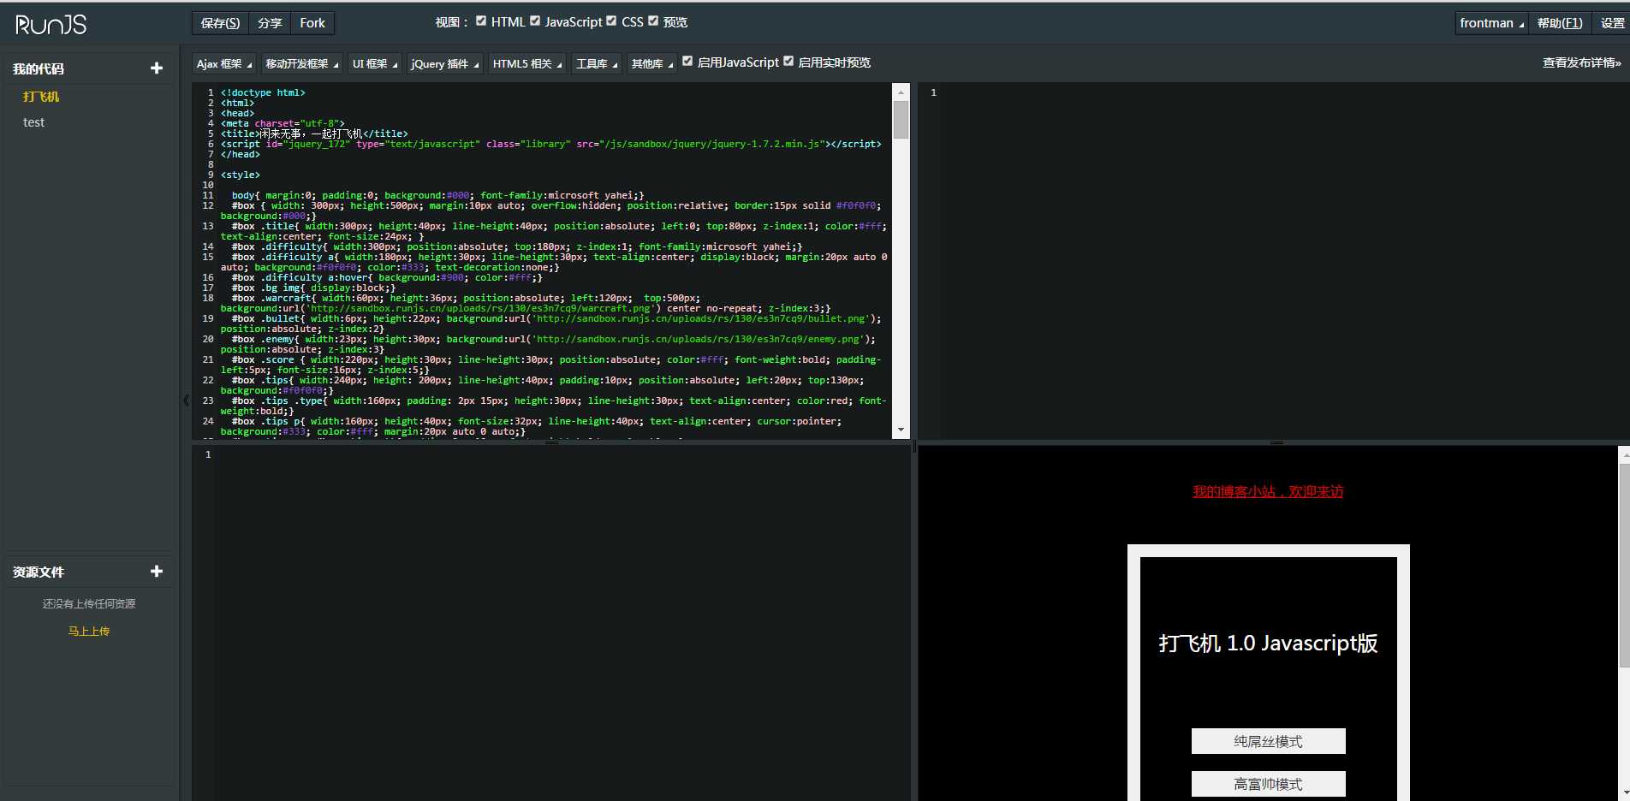
Task: Click 保存(S) button
Action: tap(220, 23)
